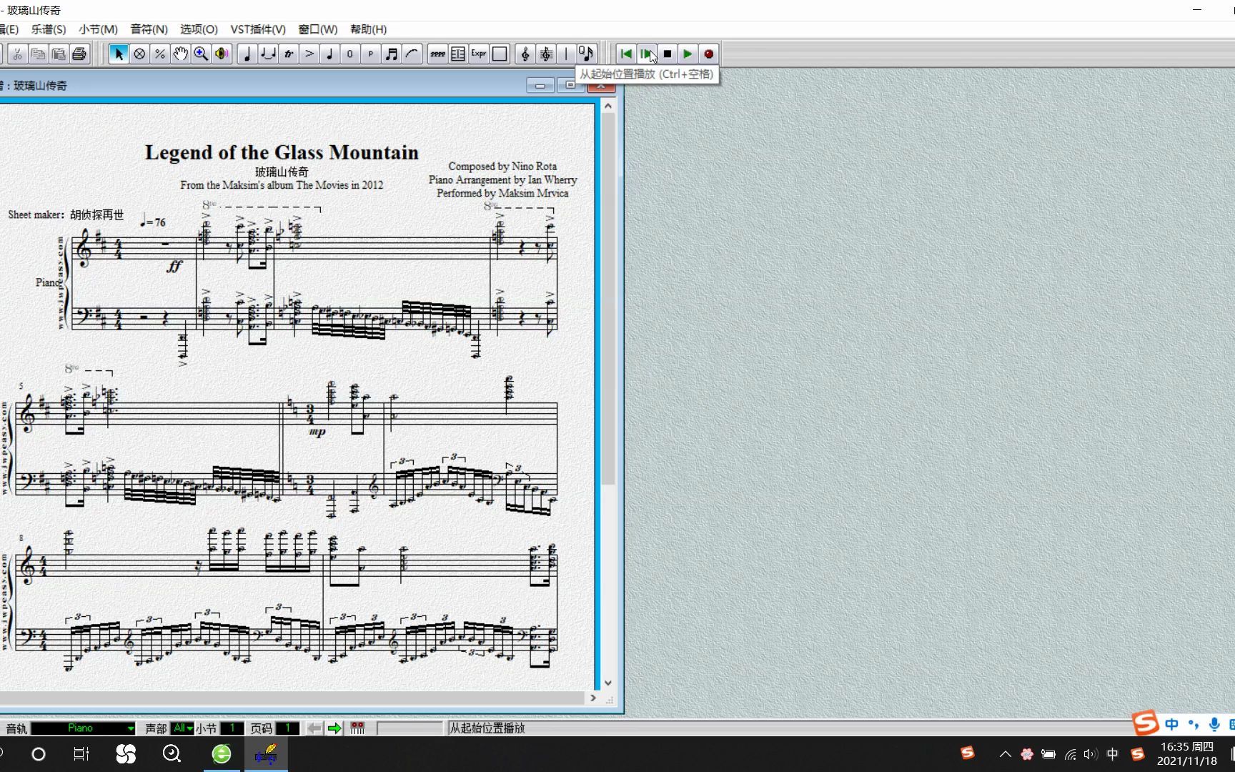Select the key signature clef tool
This screenshot has height=772, width=1235.
point(546,54)
